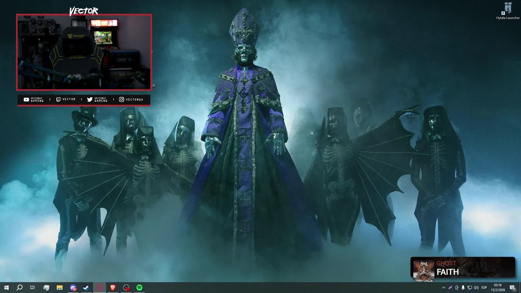
Task: Click the Instagram VECTORGA label
Action: tap(131, 99)
